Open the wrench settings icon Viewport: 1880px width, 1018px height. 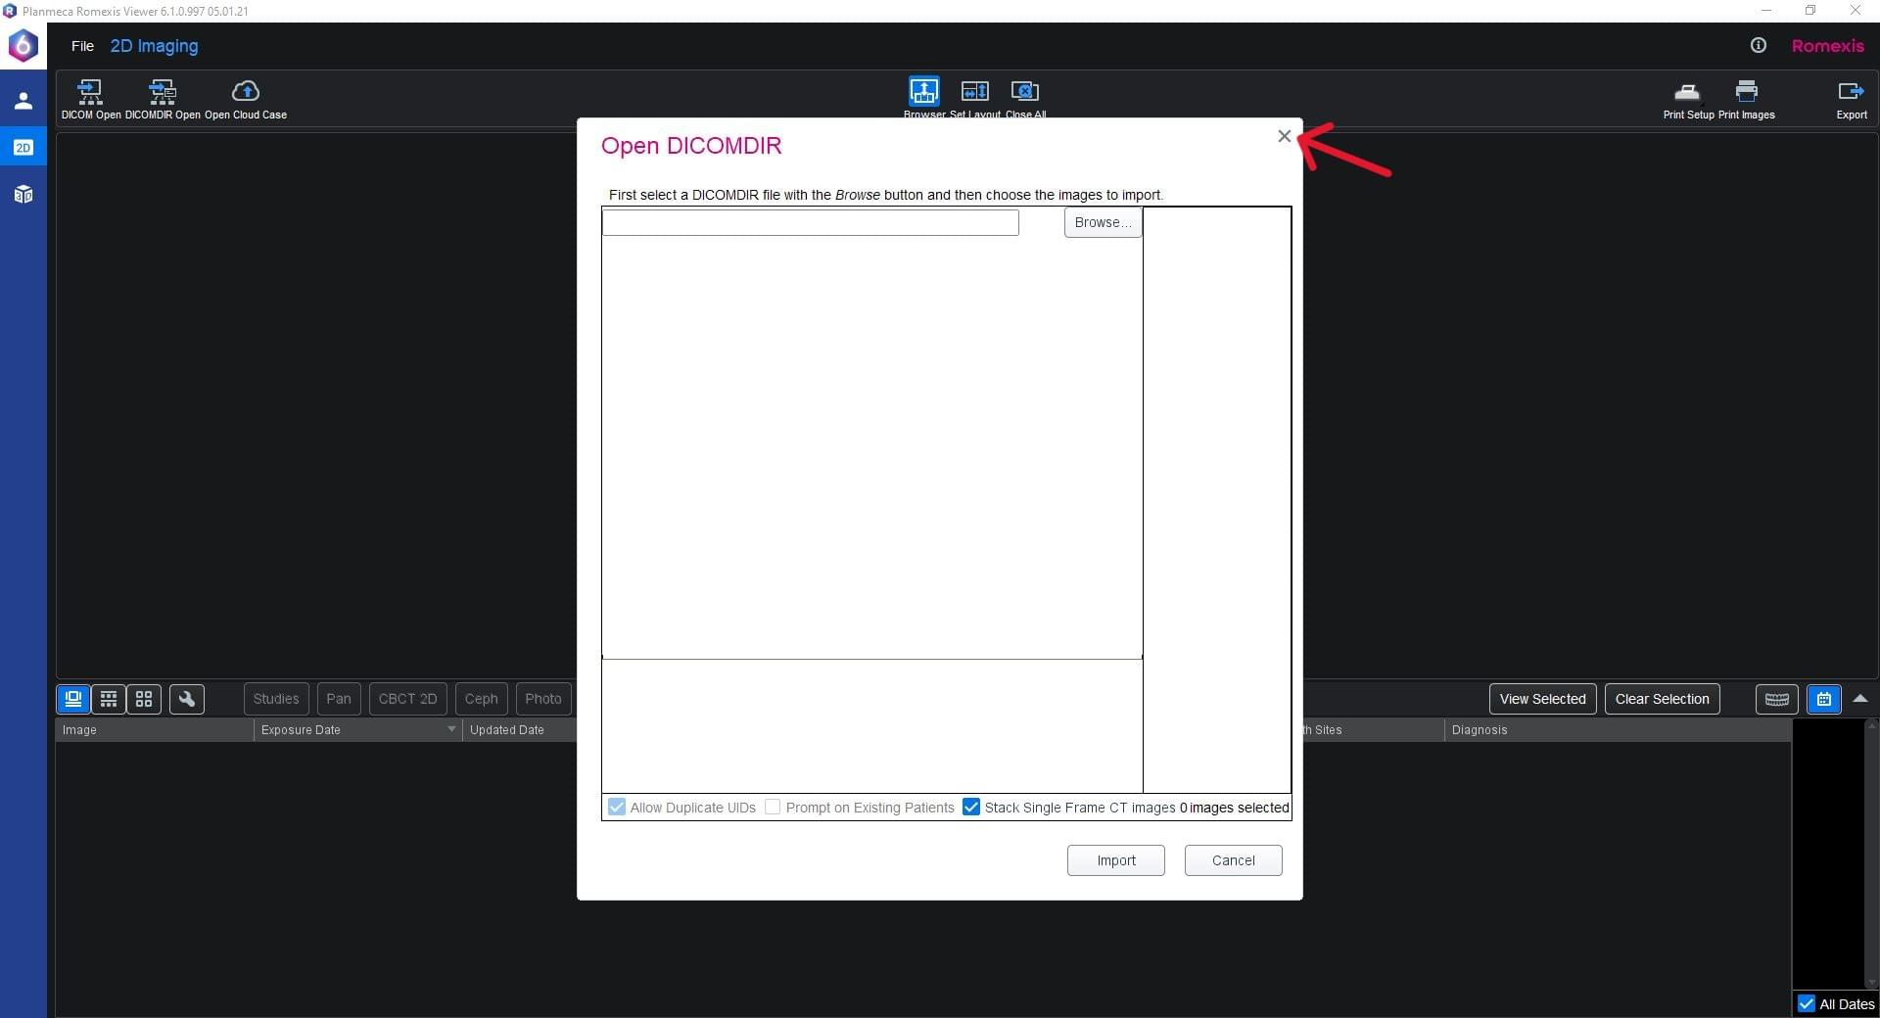187,699
